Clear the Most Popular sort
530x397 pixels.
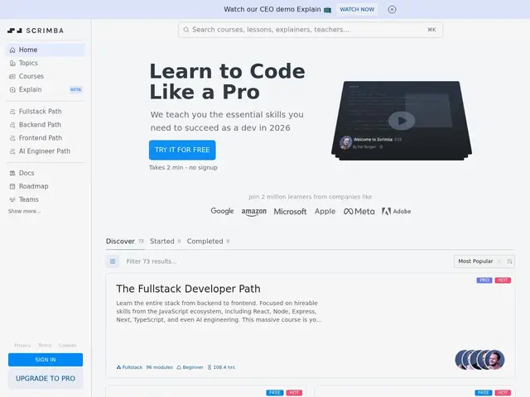point(499,261)
